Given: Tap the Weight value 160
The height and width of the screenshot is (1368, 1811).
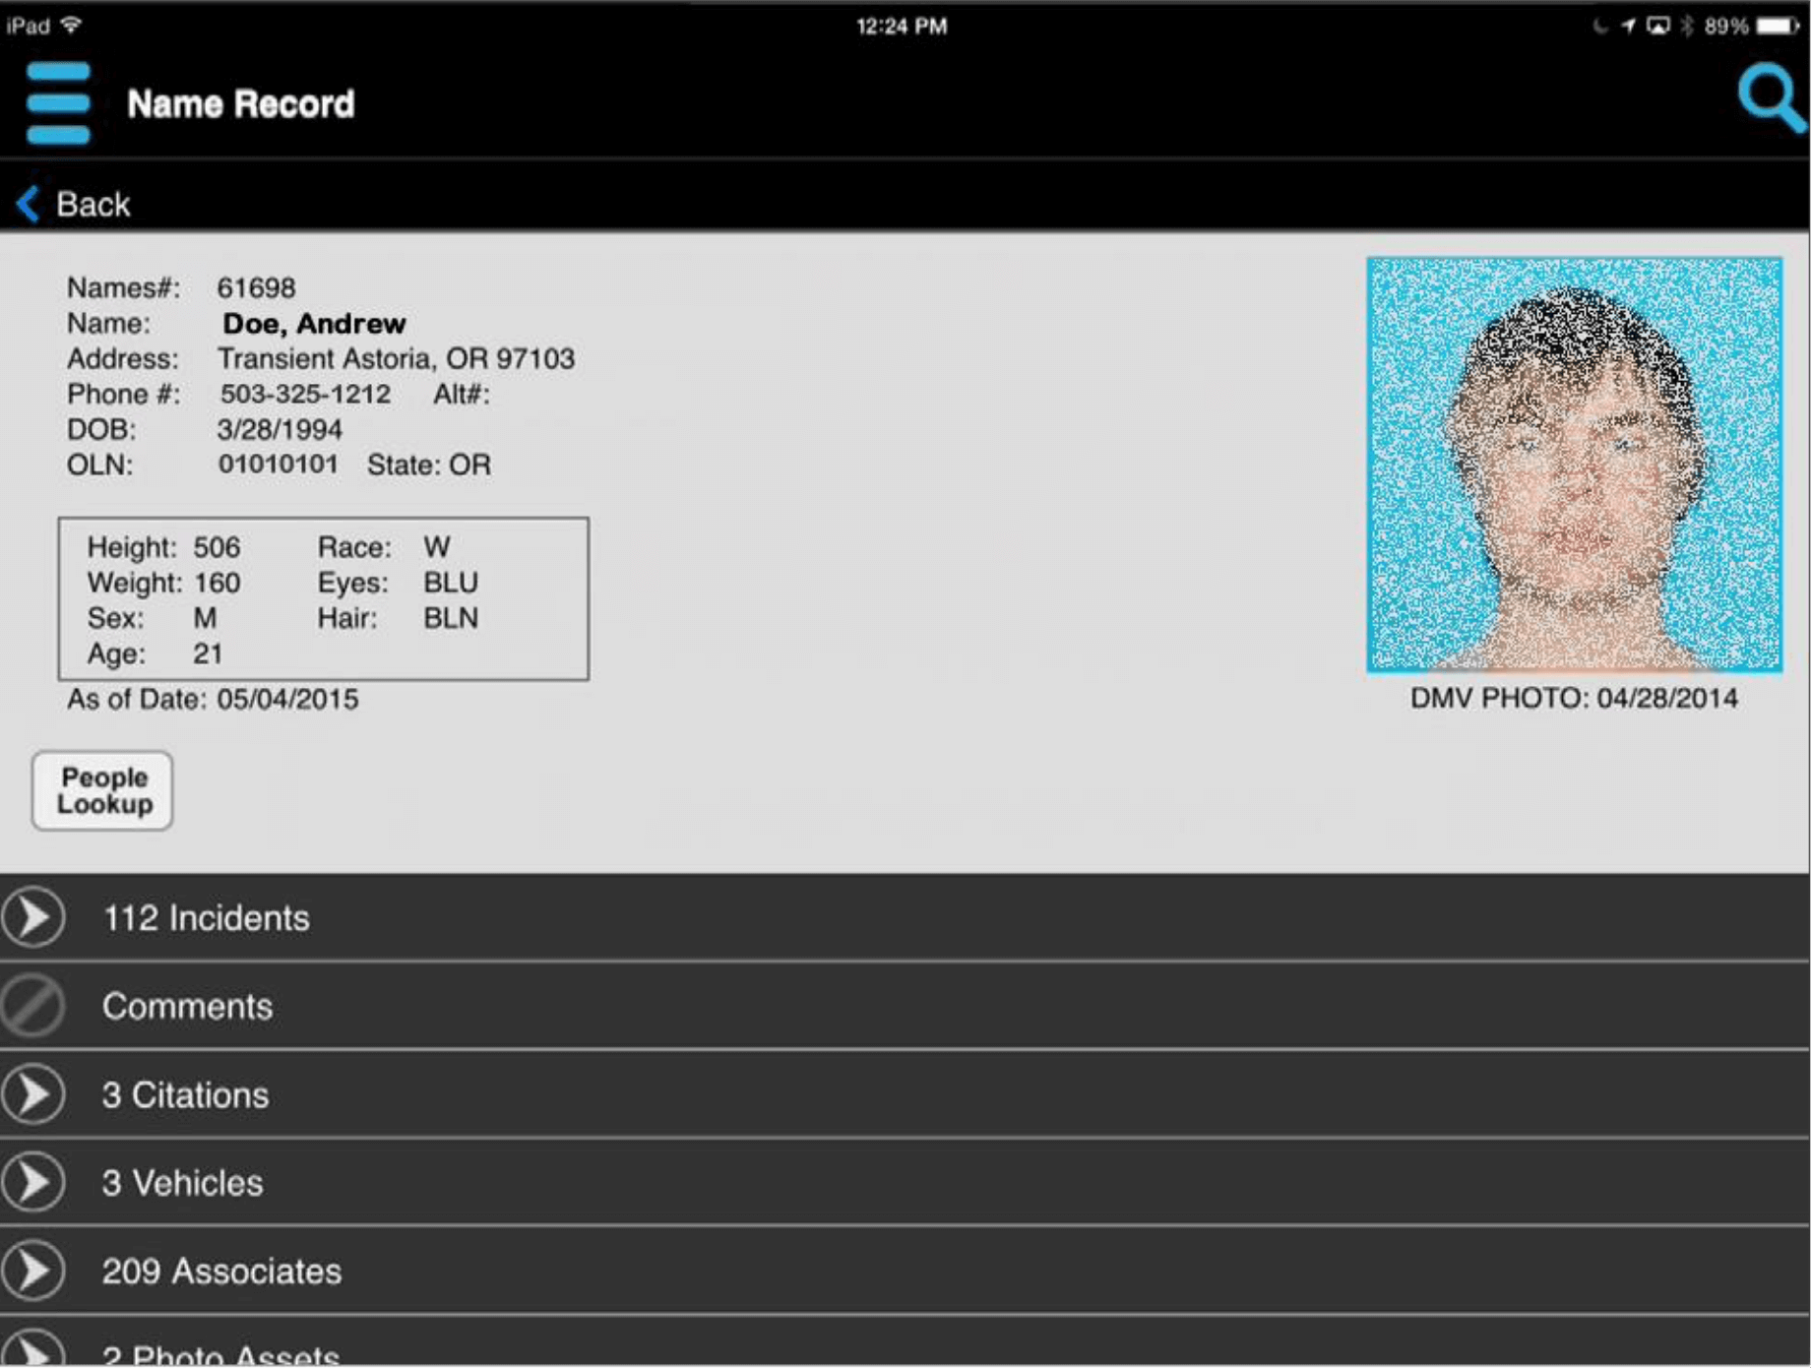Looking at the screenshot, I should point(217,583).
